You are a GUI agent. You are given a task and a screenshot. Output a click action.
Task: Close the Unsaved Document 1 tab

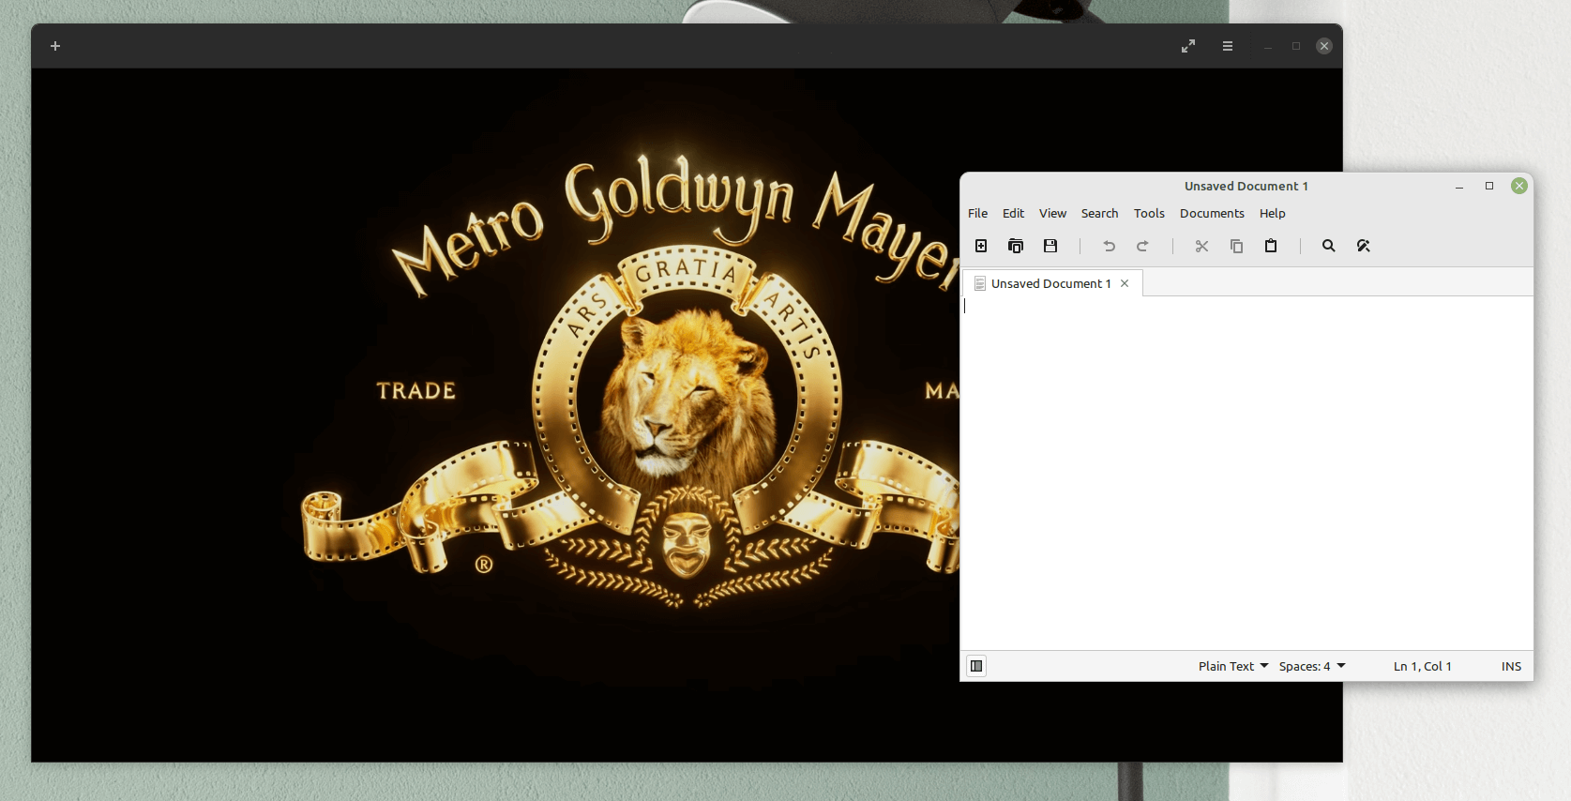point(1125,283)
